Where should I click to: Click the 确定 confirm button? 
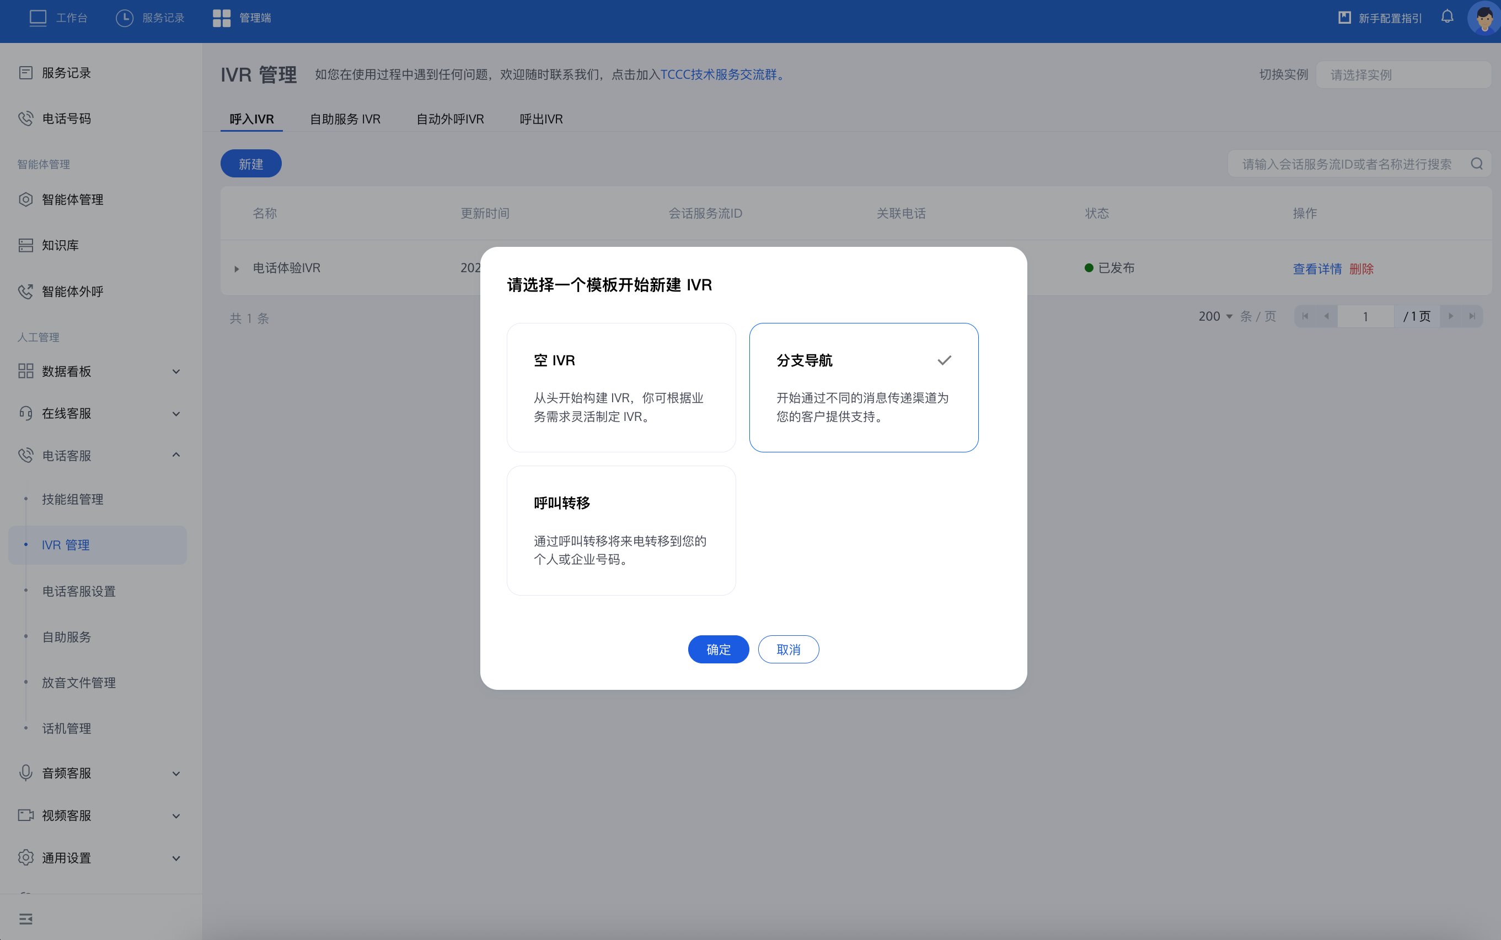click(718, 649)
